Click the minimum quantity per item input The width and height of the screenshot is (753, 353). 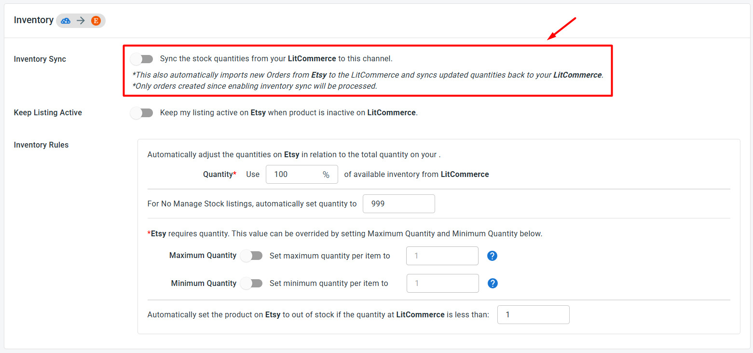[443, 283]
